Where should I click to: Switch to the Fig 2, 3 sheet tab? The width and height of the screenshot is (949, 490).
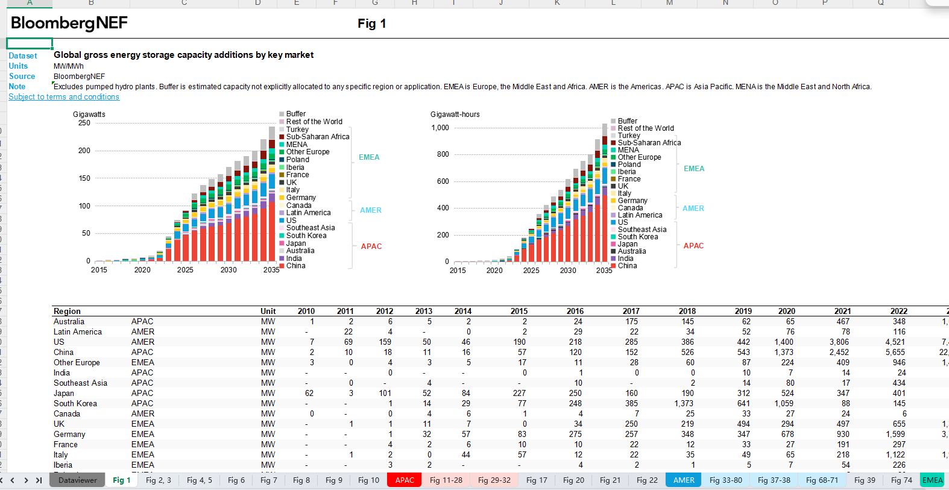(x=158, y=480)
